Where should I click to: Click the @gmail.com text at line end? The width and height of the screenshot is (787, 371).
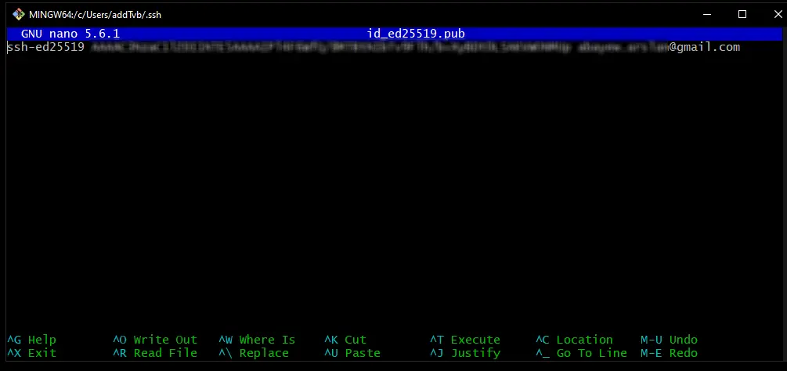705,47
